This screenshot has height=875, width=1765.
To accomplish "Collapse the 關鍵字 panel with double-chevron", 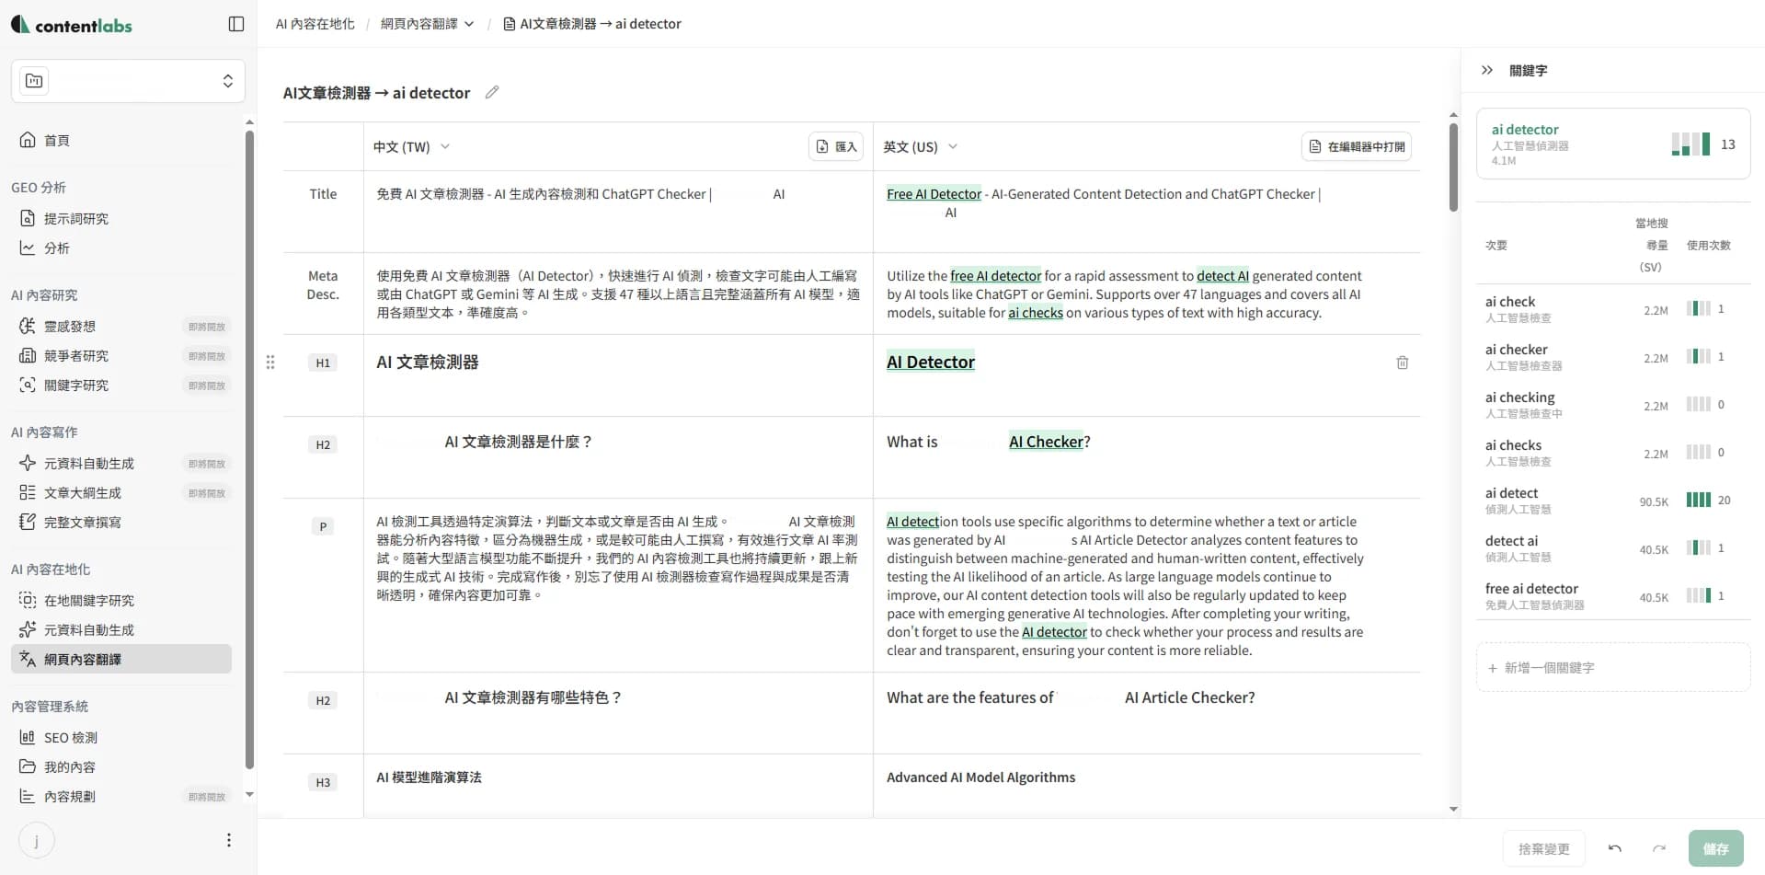I will pyautogui.click(x=1487, y=70).
